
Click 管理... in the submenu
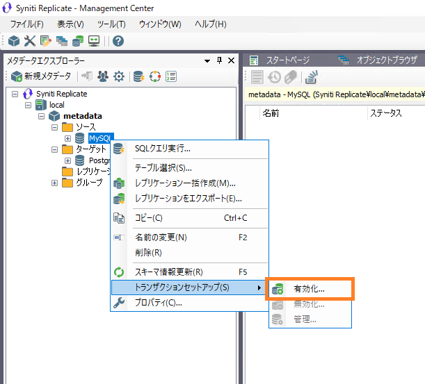[x=310, y=319]
